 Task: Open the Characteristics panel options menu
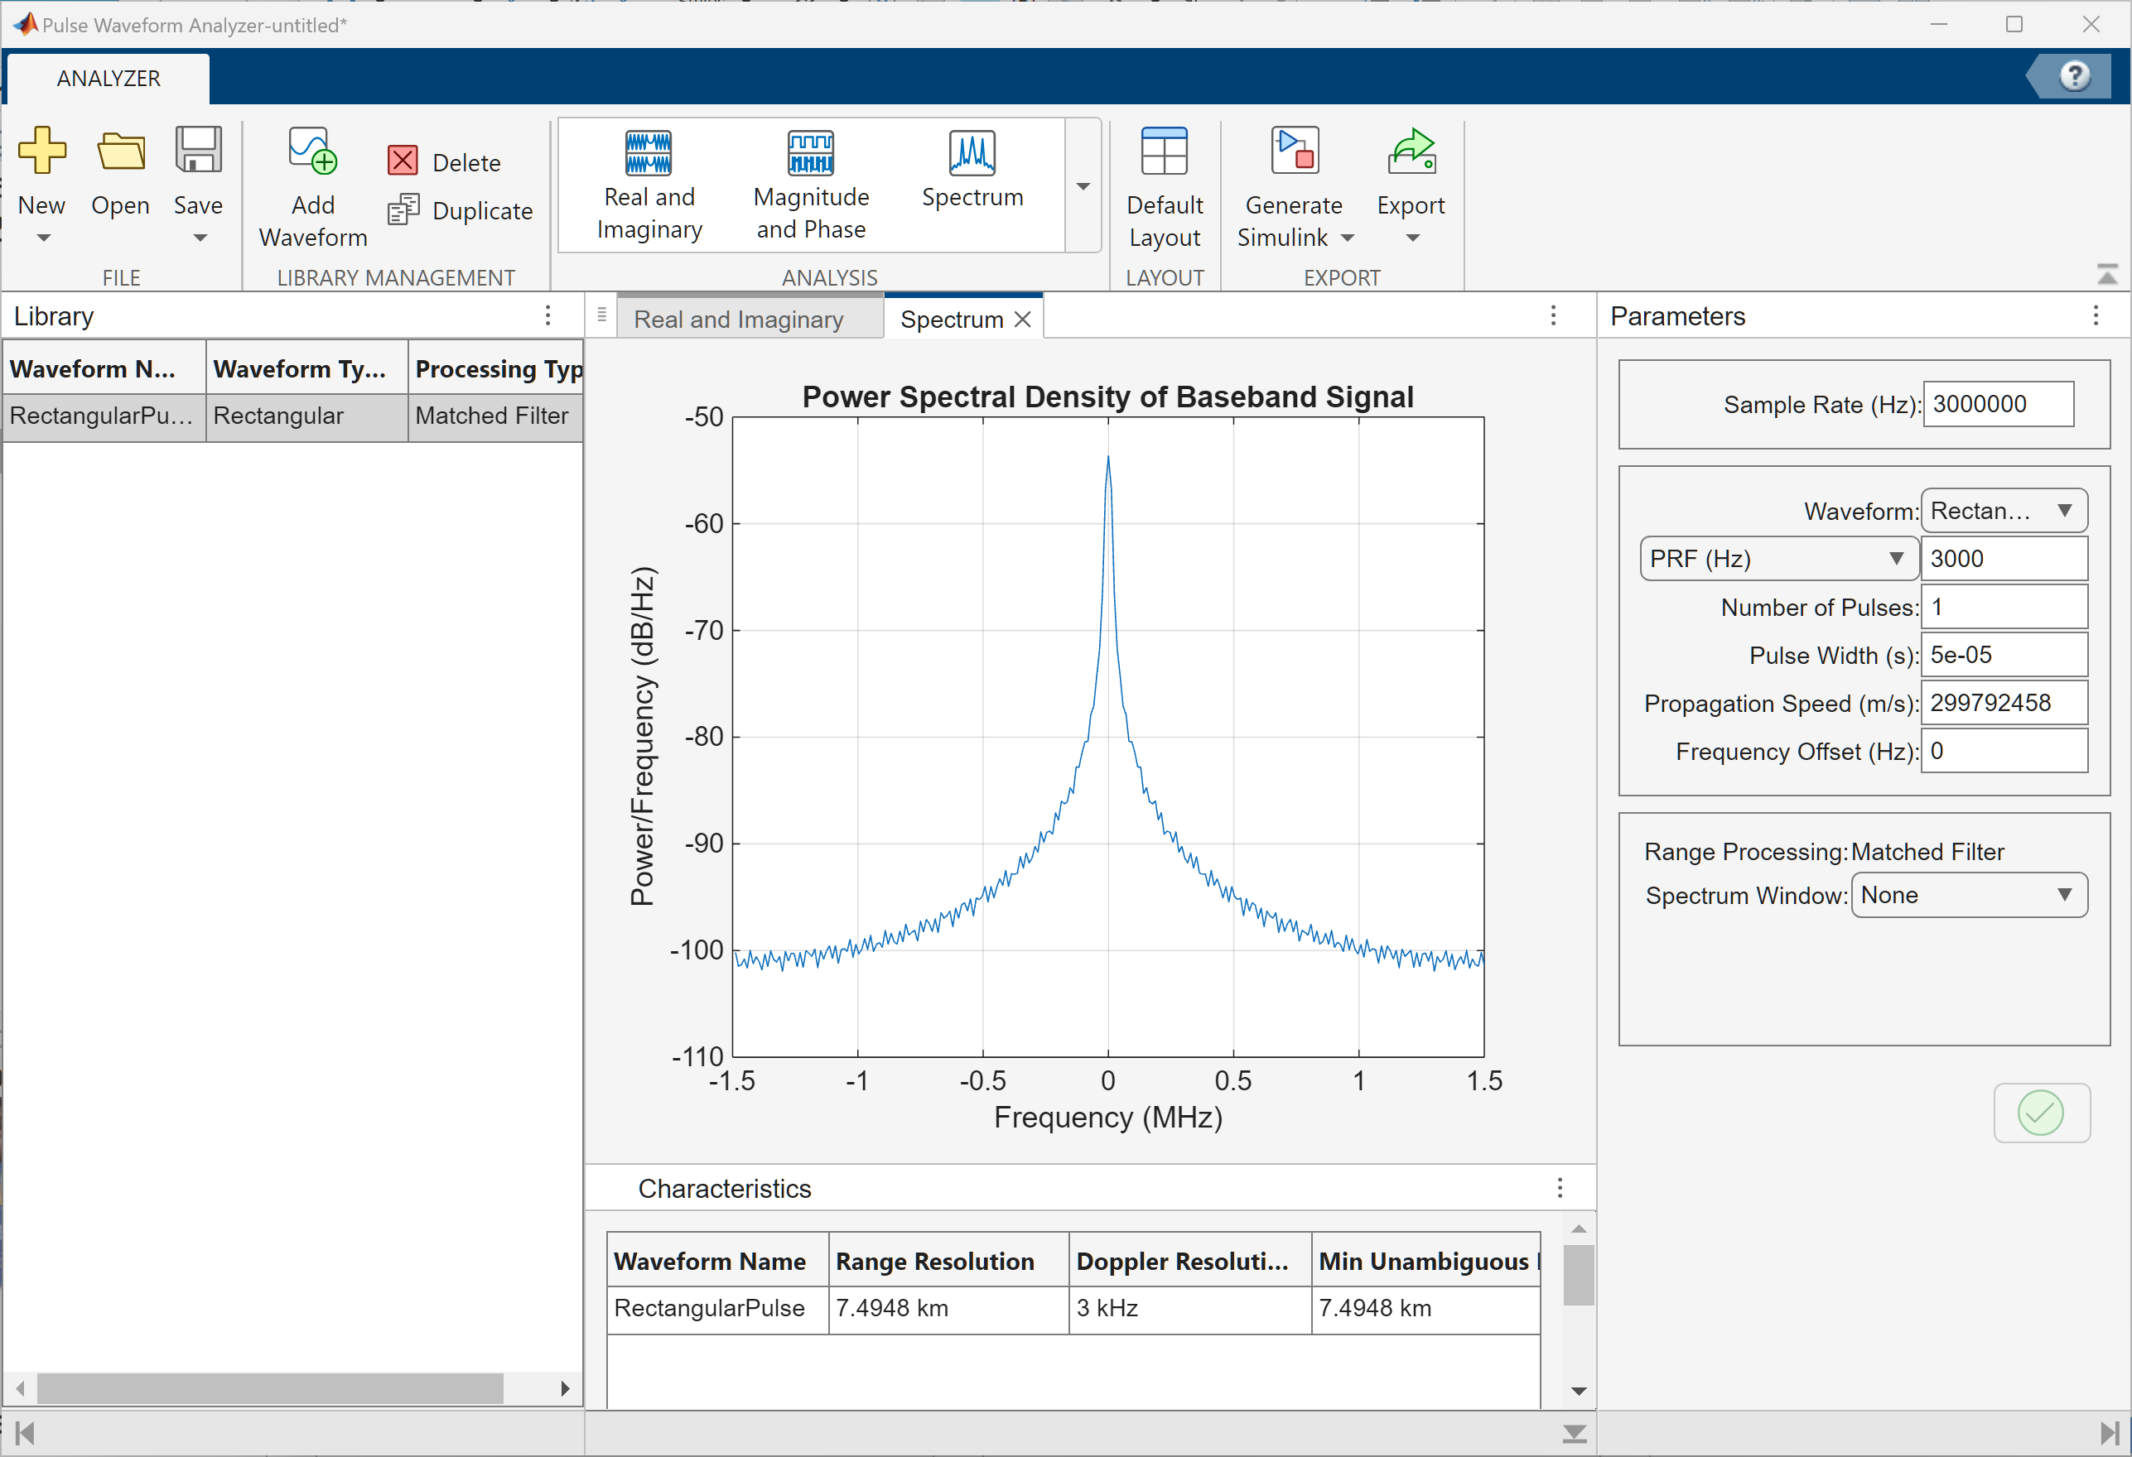1559,1187
